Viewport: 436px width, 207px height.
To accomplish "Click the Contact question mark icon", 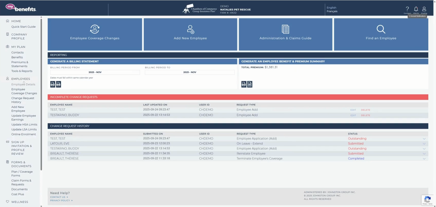I will 407,9.
